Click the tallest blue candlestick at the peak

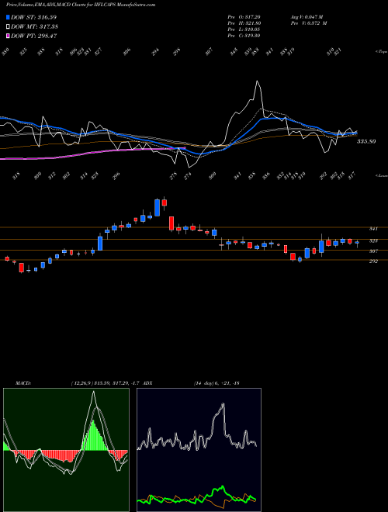[x=157, y=208]
